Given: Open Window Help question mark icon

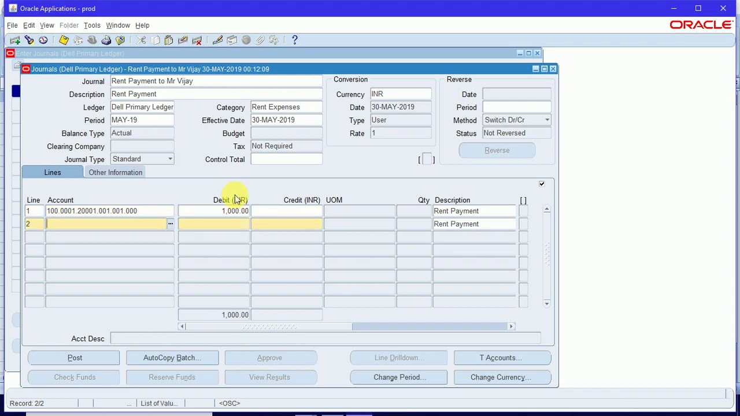Looking at the screenshot, I should click(x=294, y=40).
